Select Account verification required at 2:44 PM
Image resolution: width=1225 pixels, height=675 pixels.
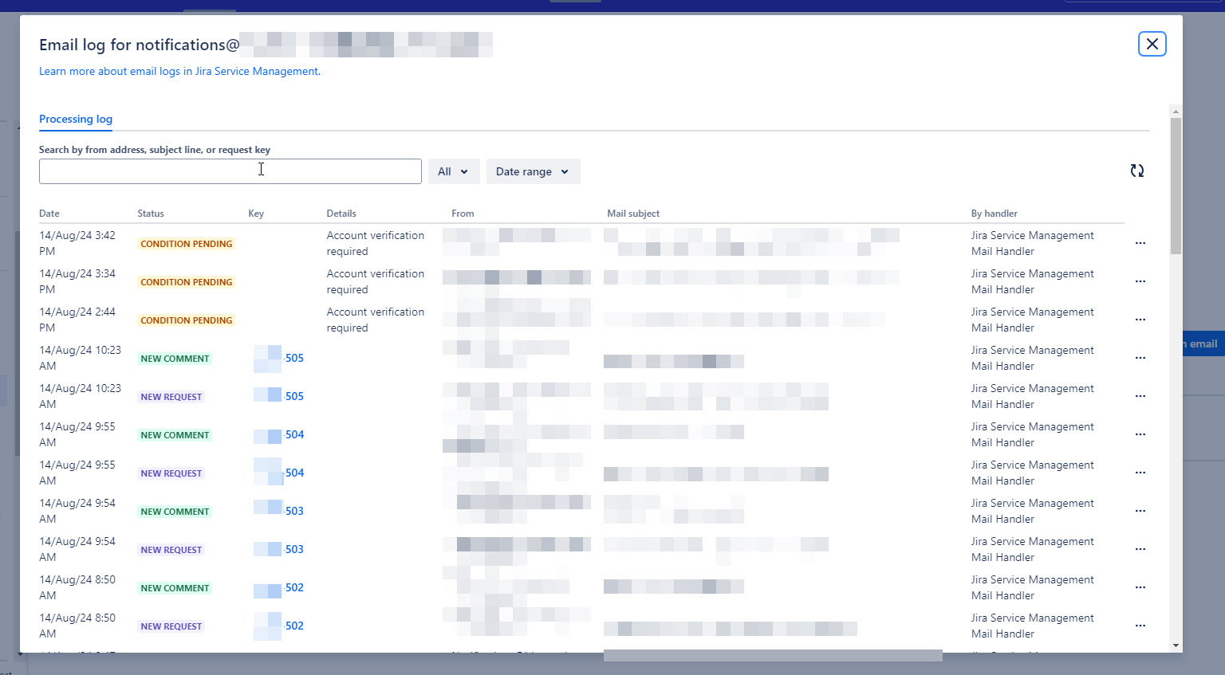[376, 320]
